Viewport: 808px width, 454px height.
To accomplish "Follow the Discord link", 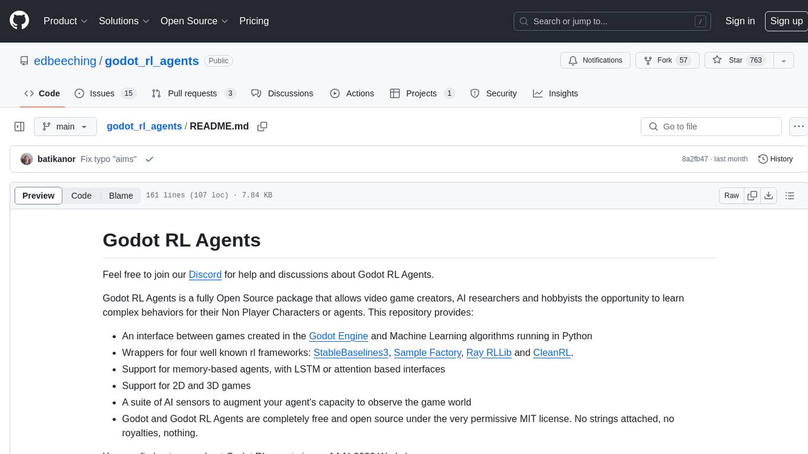I will [x=205, y=275].
